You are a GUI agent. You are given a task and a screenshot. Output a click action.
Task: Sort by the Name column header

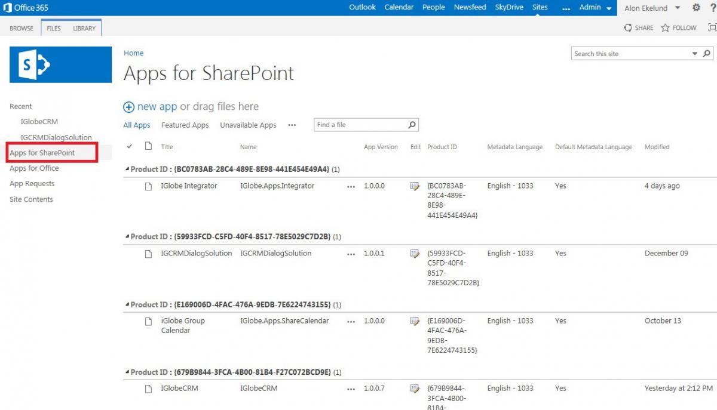[249, 147]
